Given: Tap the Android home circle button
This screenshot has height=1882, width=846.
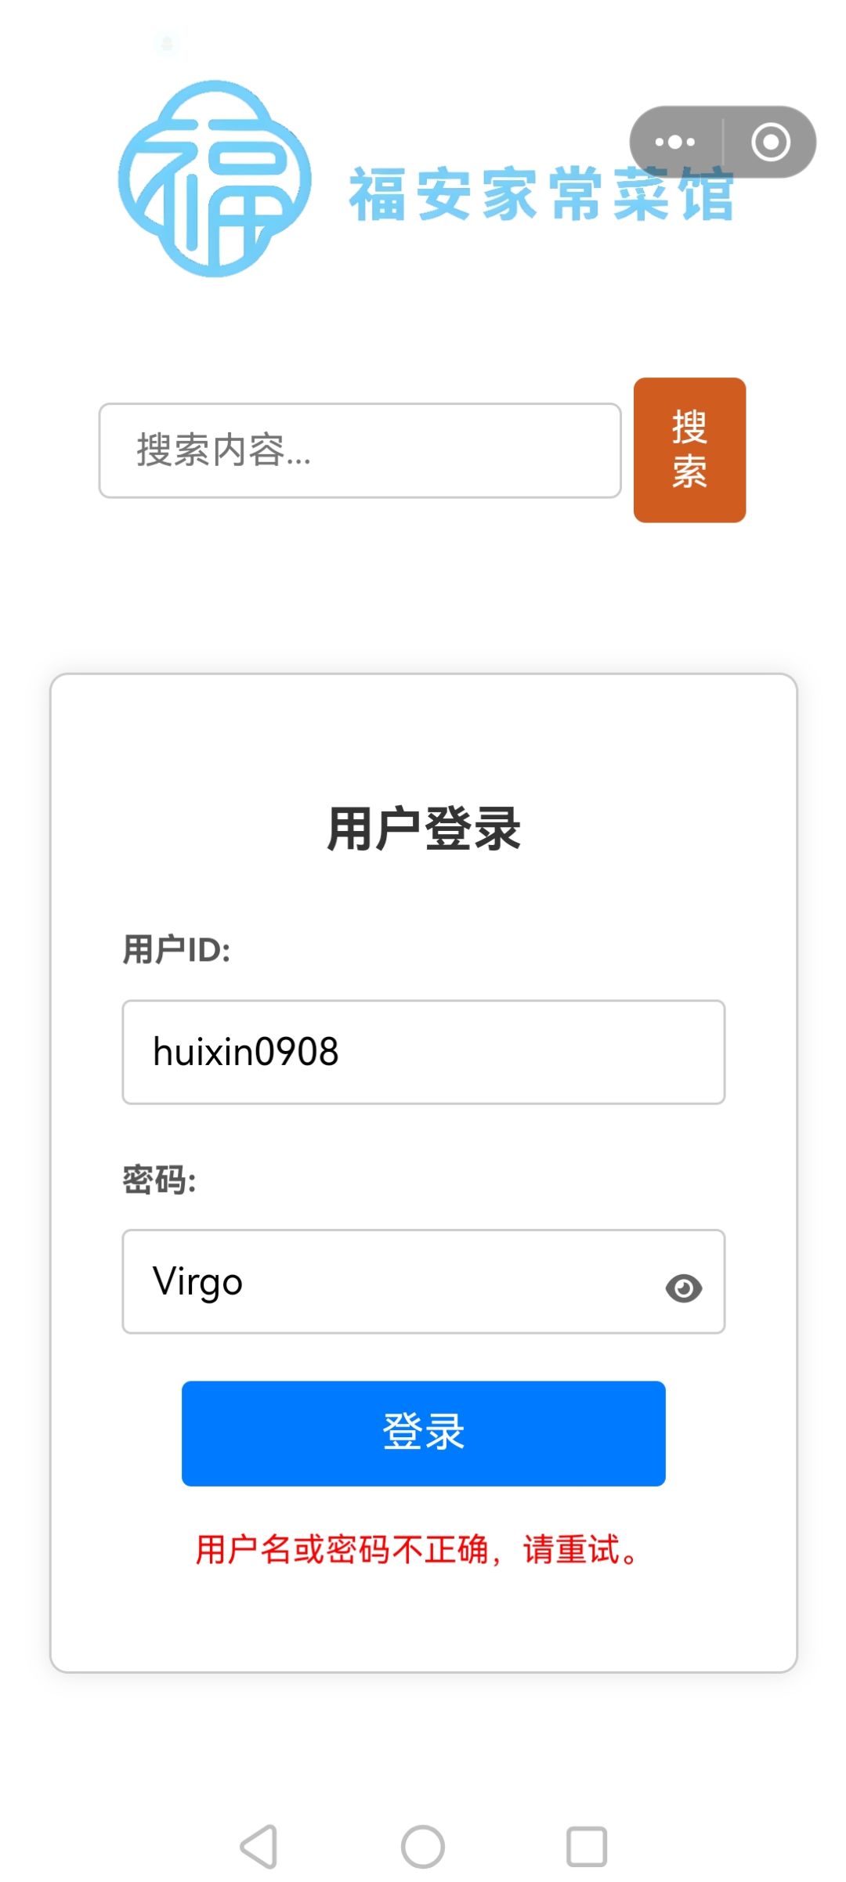Looking at the screenshot, I should 423,1847.
